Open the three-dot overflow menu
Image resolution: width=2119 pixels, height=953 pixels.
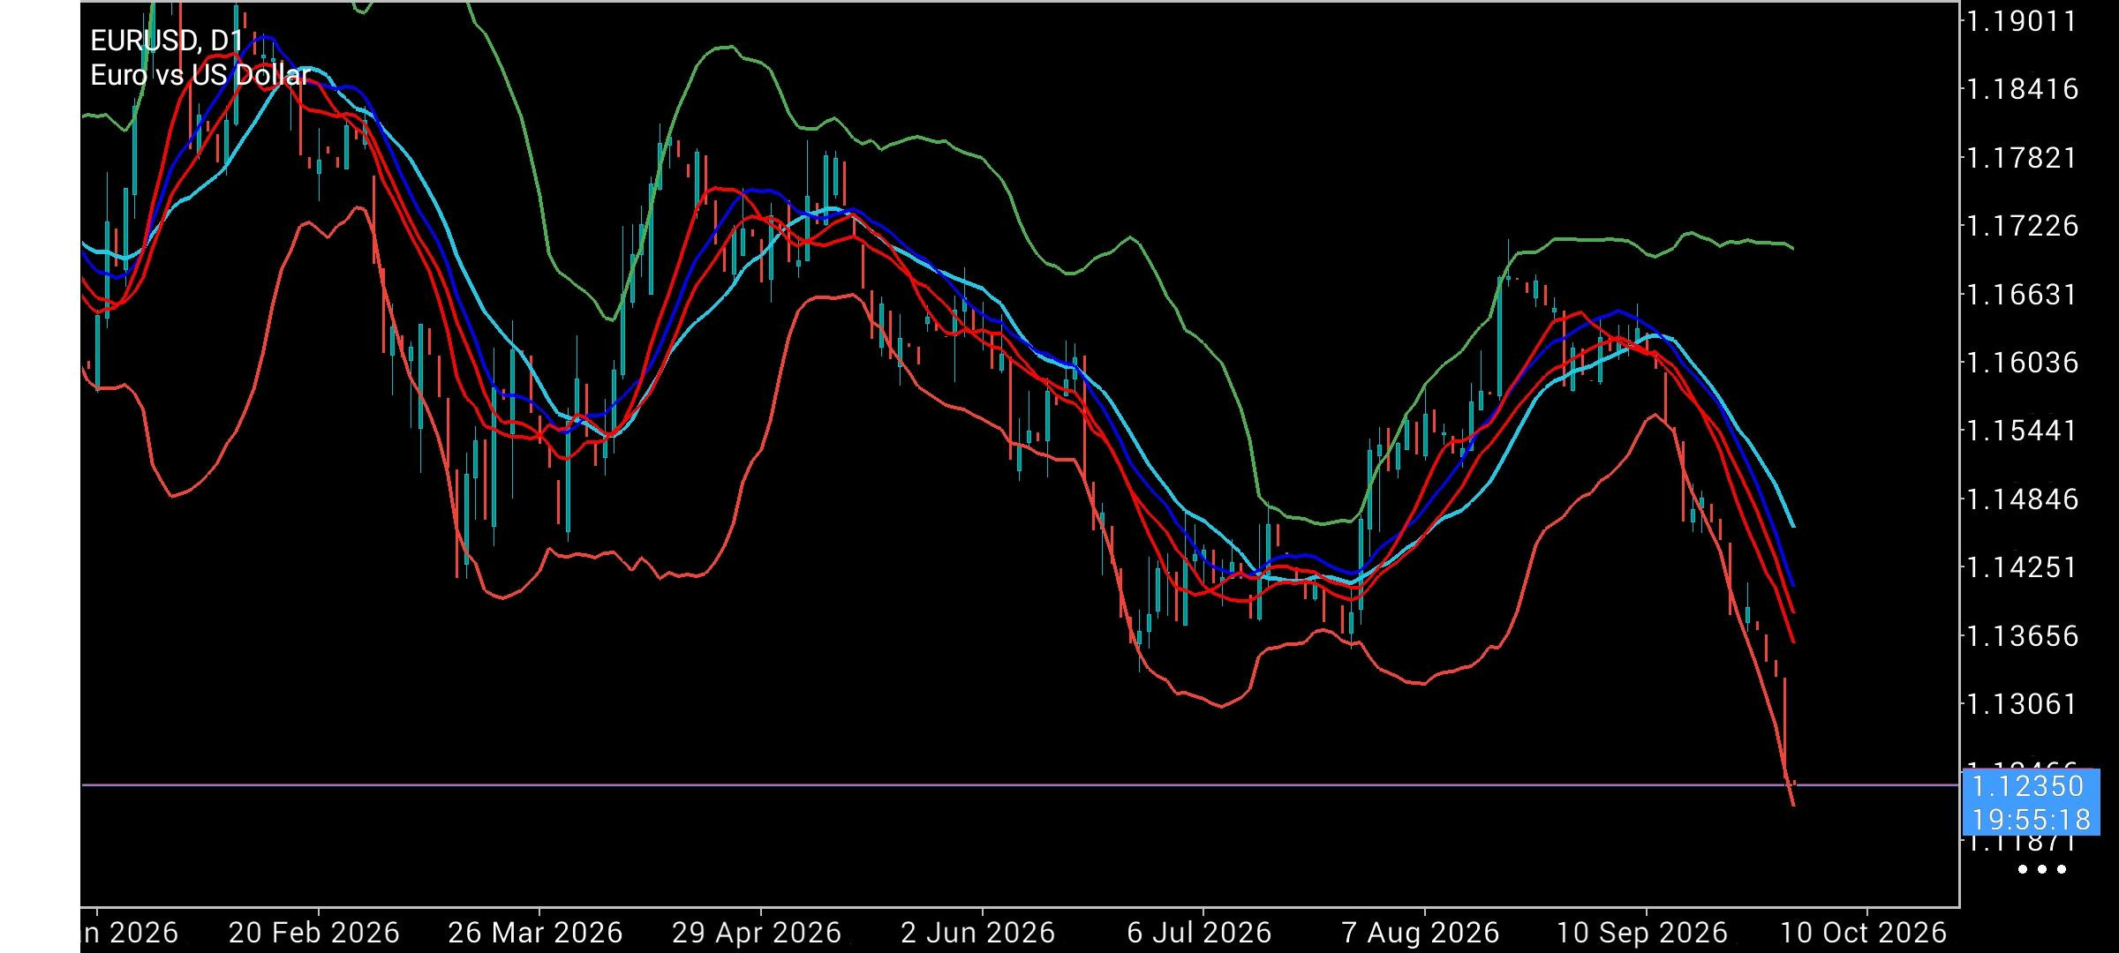tap(2042, 869)
